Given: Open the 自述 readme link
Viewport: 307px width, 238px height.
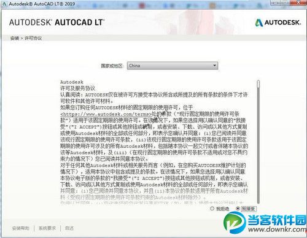Looking at the screenshot, I should tap(69, 228).
